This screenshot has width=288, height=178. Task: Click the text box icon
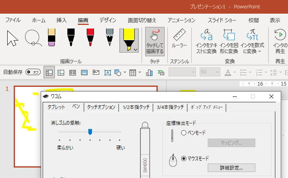108,73
